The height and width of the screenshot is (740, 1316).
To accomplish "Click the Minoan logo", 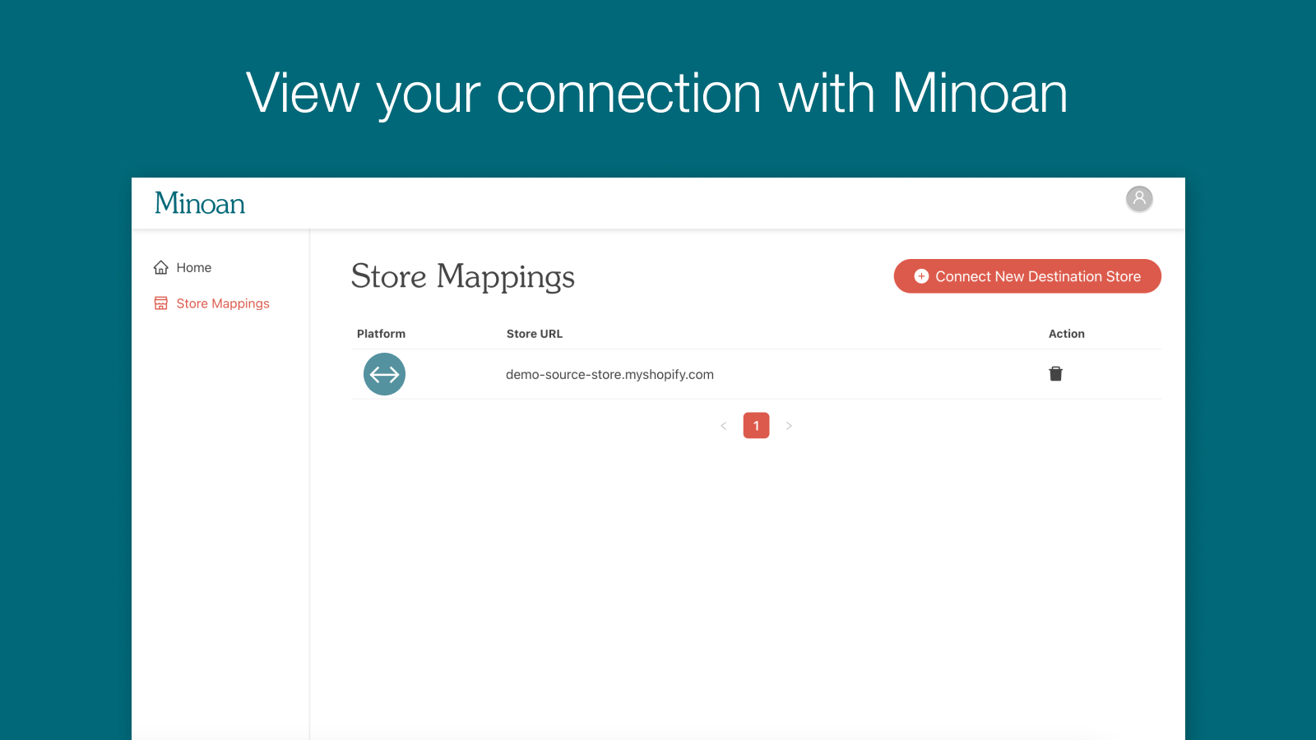I will click(200, 203).
